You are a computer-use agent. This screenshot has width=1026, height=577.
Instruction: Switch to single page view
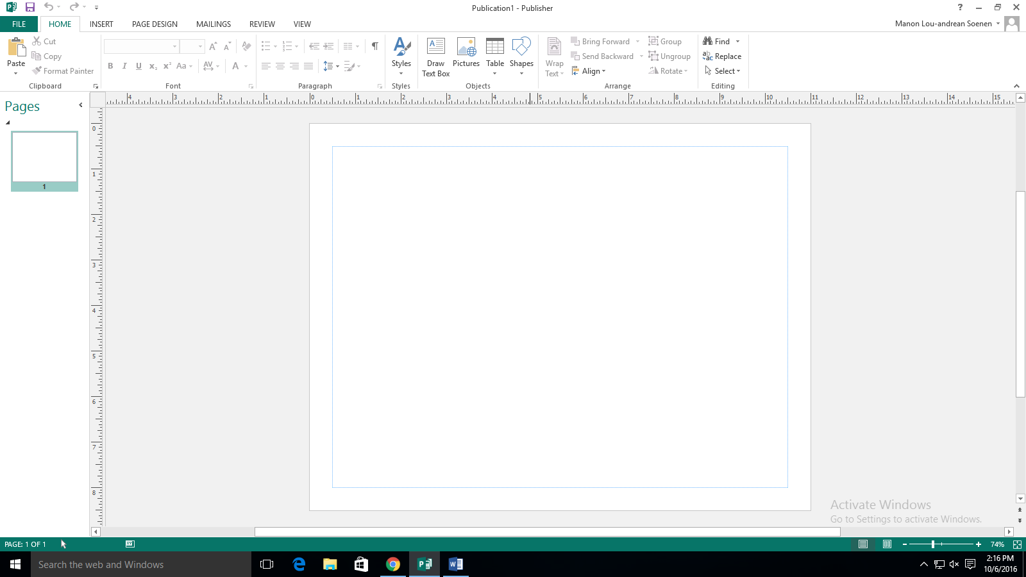(x=863, y=544)
